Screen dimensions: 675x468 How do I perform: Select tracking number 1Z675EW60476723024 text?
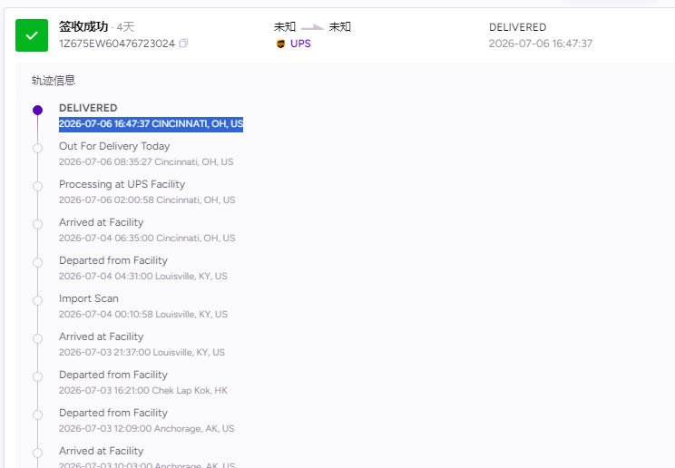tap(117, 44)
